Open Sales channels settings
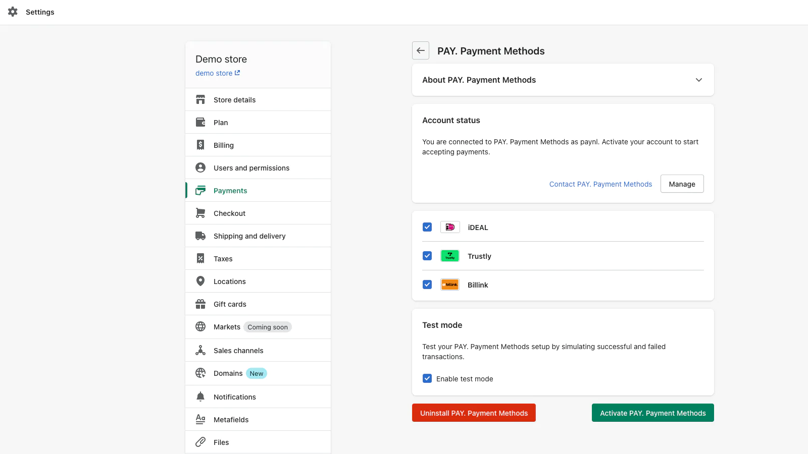 (258, 350)
